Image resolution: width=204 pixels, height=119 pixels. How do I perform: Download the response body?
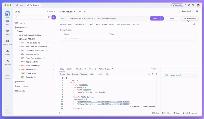[x=149, y=74]
